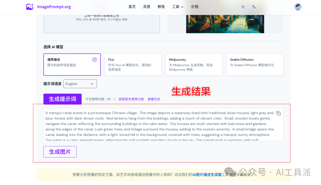Follow the 获取更多使用次数 link
Image resolution: width=321 pixels, height=185 pixels.
click(x=131, y=99)
